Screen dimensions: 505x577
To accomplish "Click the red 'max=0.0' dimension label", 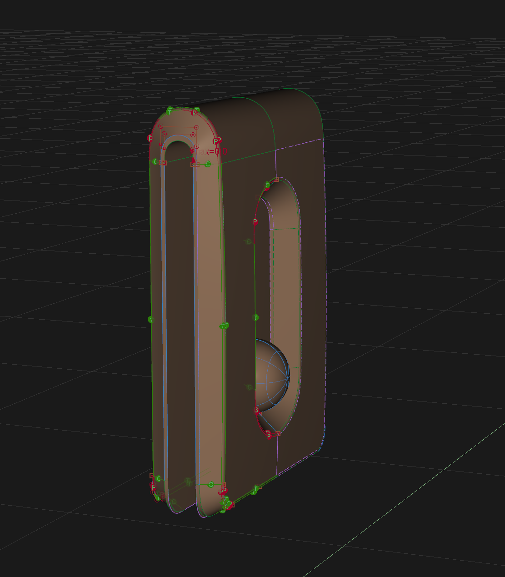I will tap(210, 151).
